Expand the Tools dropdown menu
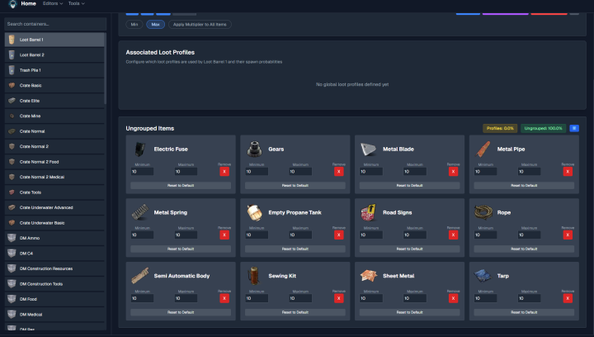 pos(76,3)
